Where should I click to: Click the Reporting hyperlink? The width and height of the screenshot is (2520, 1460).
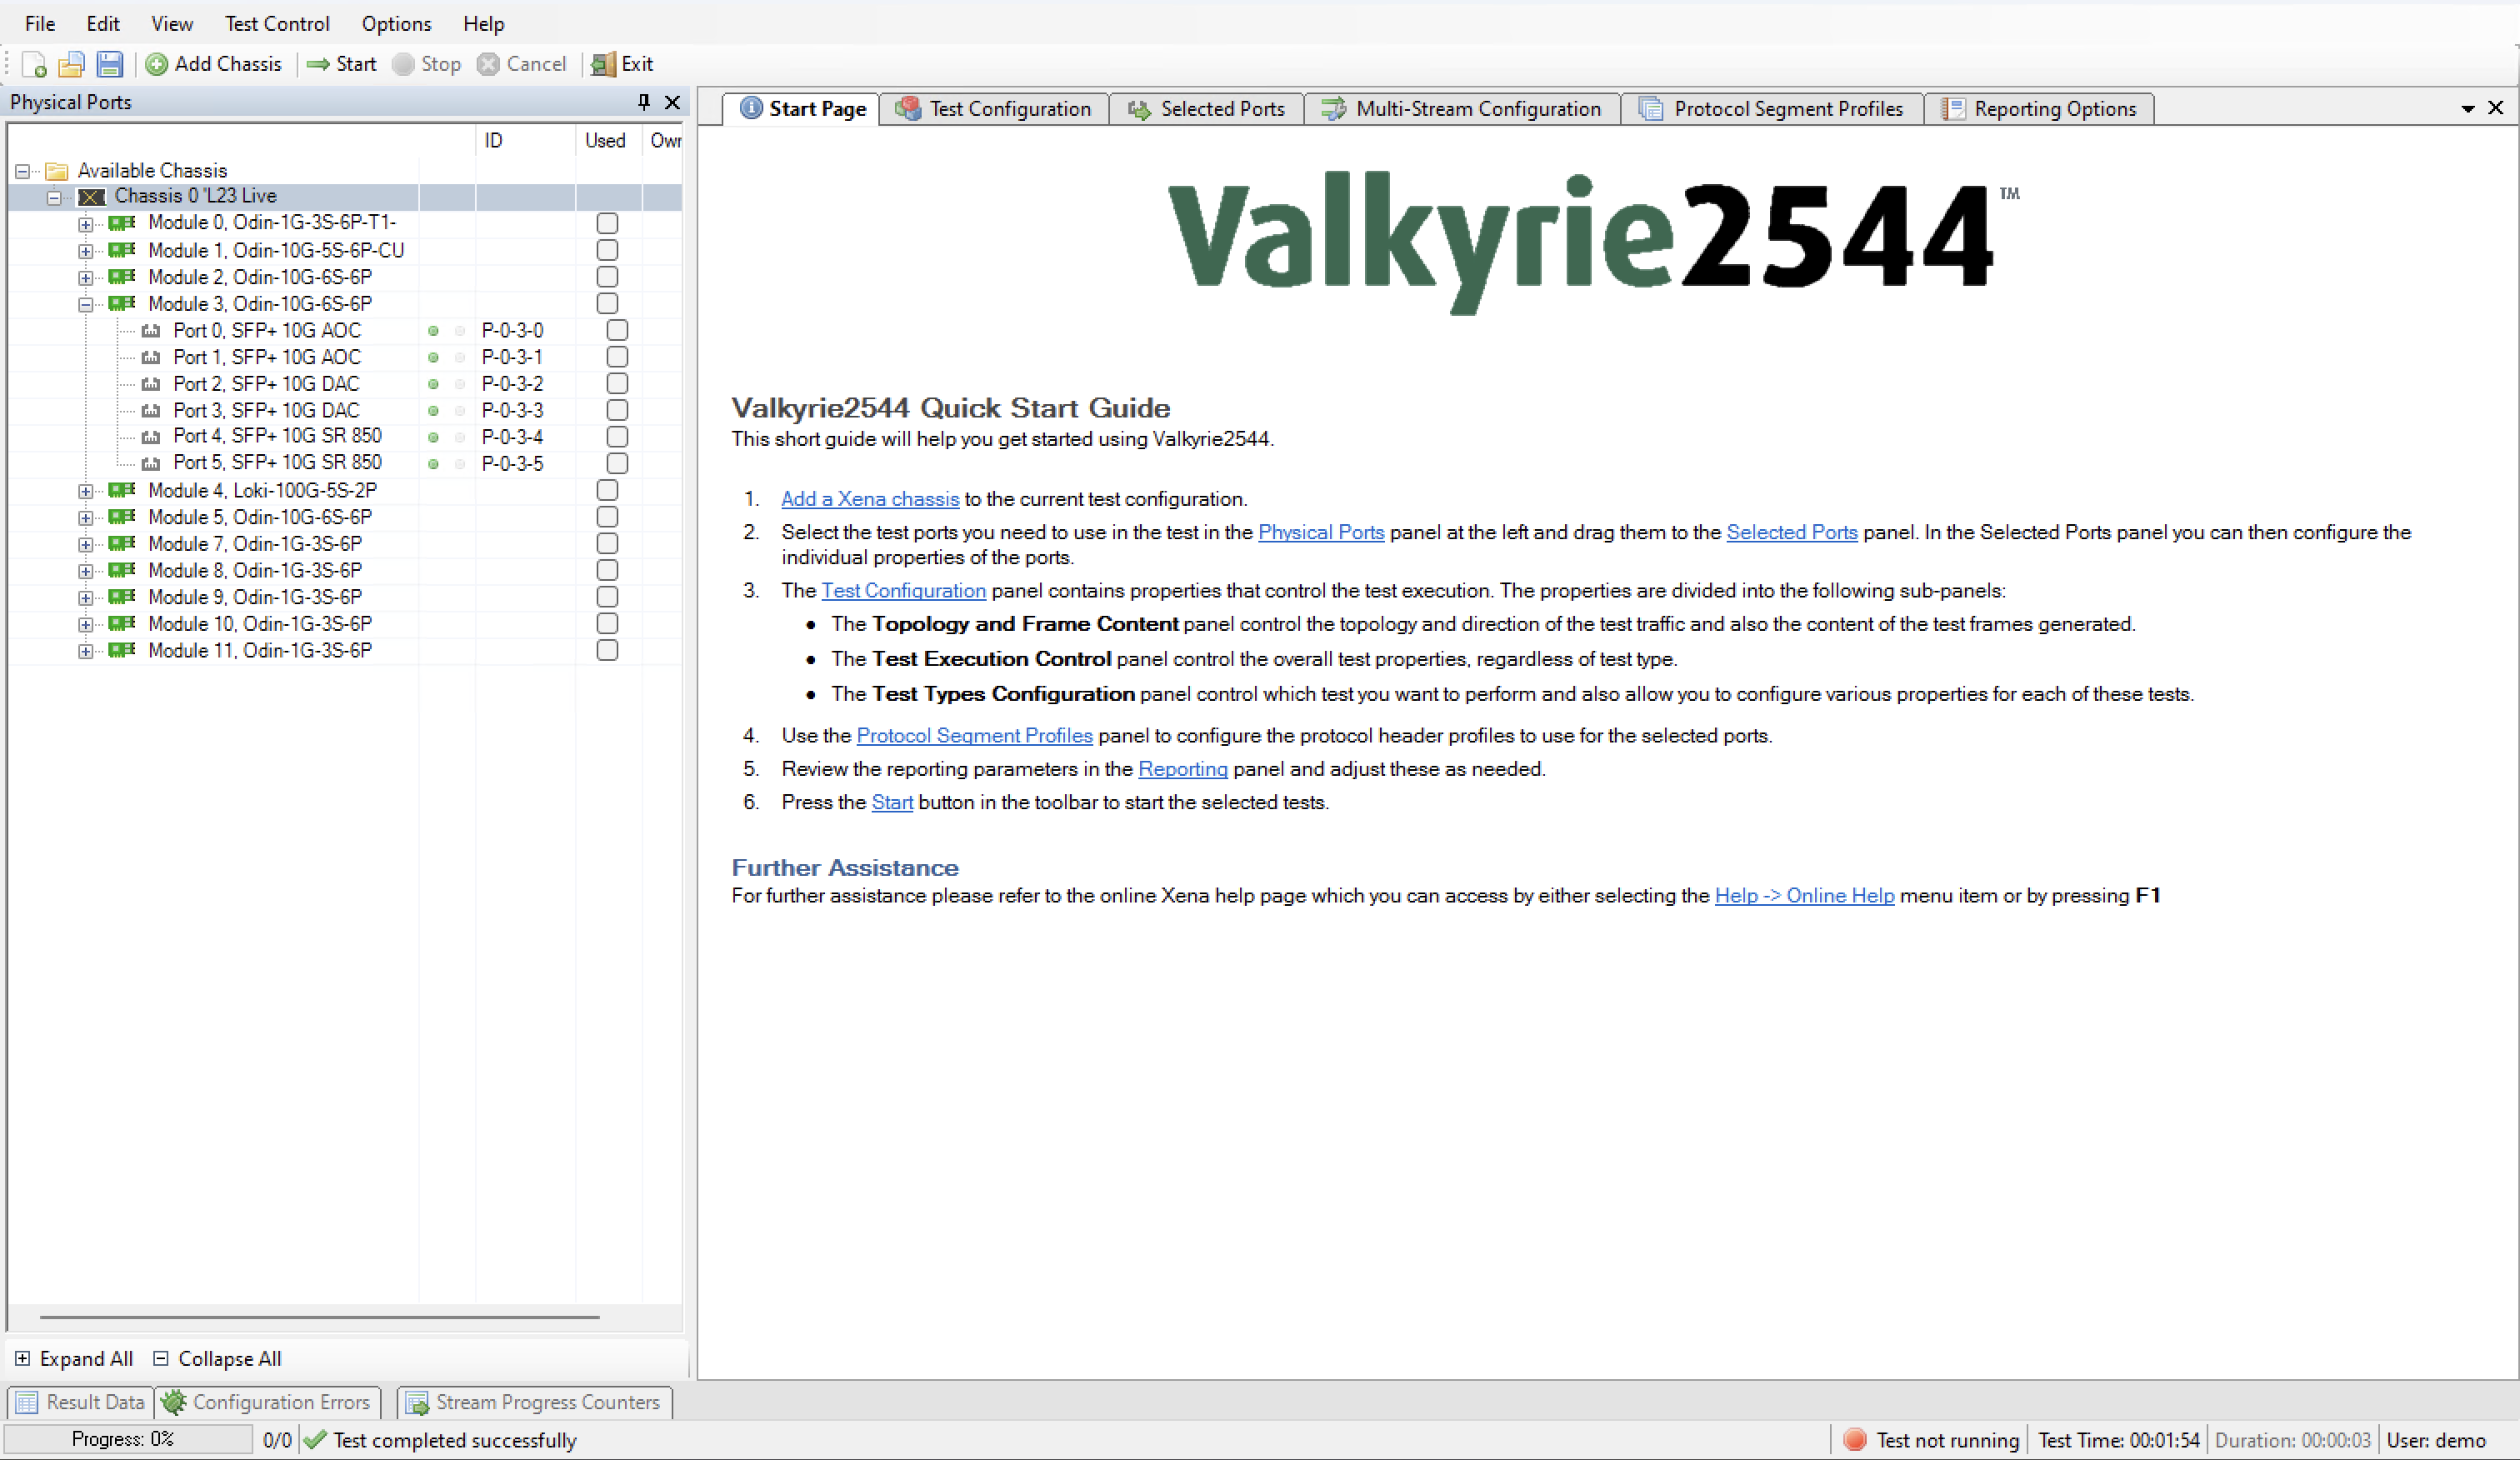(1183, 768)
